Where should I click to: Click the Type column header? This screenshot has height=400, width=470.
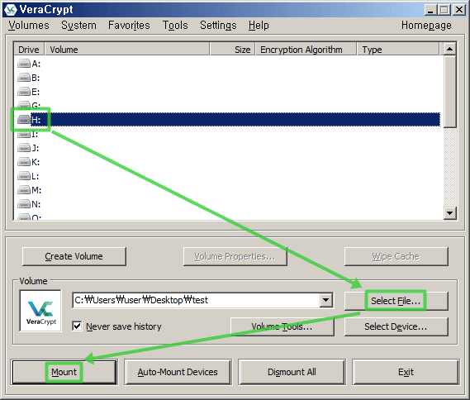[398, 50]
